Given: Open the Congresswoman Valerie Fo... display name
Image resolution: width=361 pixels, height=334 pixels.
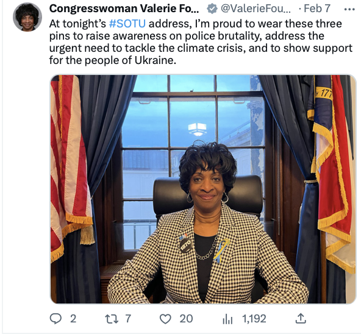Looking at the screenshot, I should (124, 9).
